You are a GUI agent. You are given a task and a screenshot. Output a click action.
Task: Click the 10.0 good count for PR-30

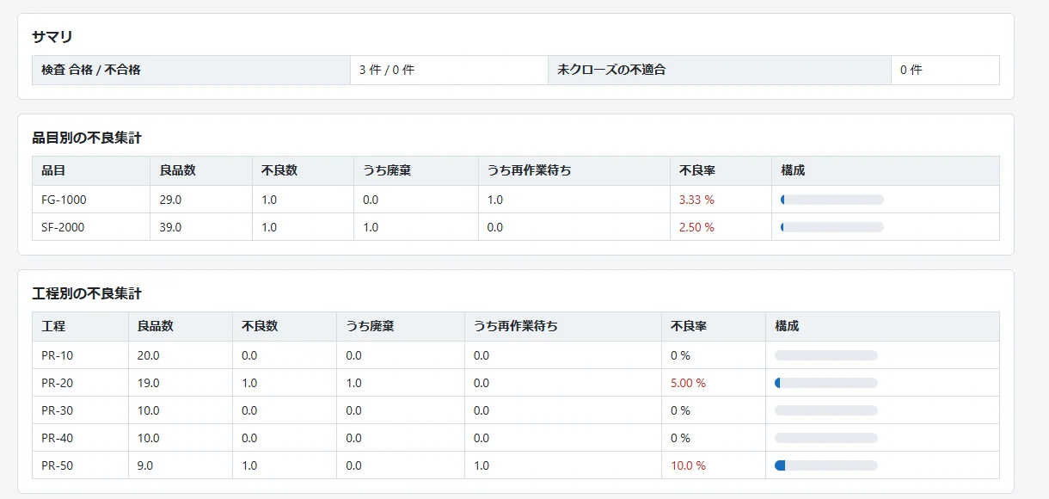coord(149,410)
